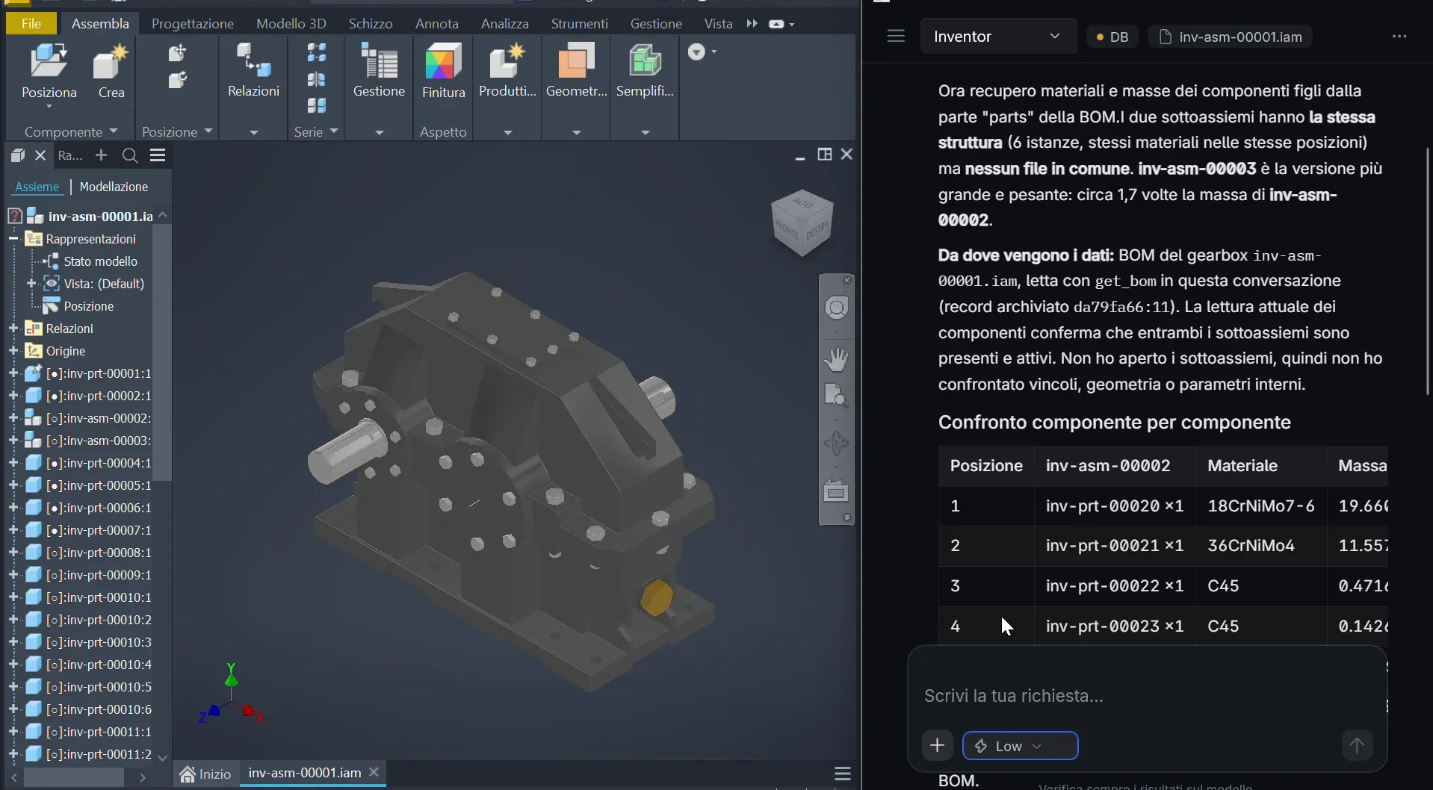The height and width of the screenshot is (790, 1433).
Task: Select the Zoom window navigation tool
Action: pyautogui.click(x=836, y=395)
